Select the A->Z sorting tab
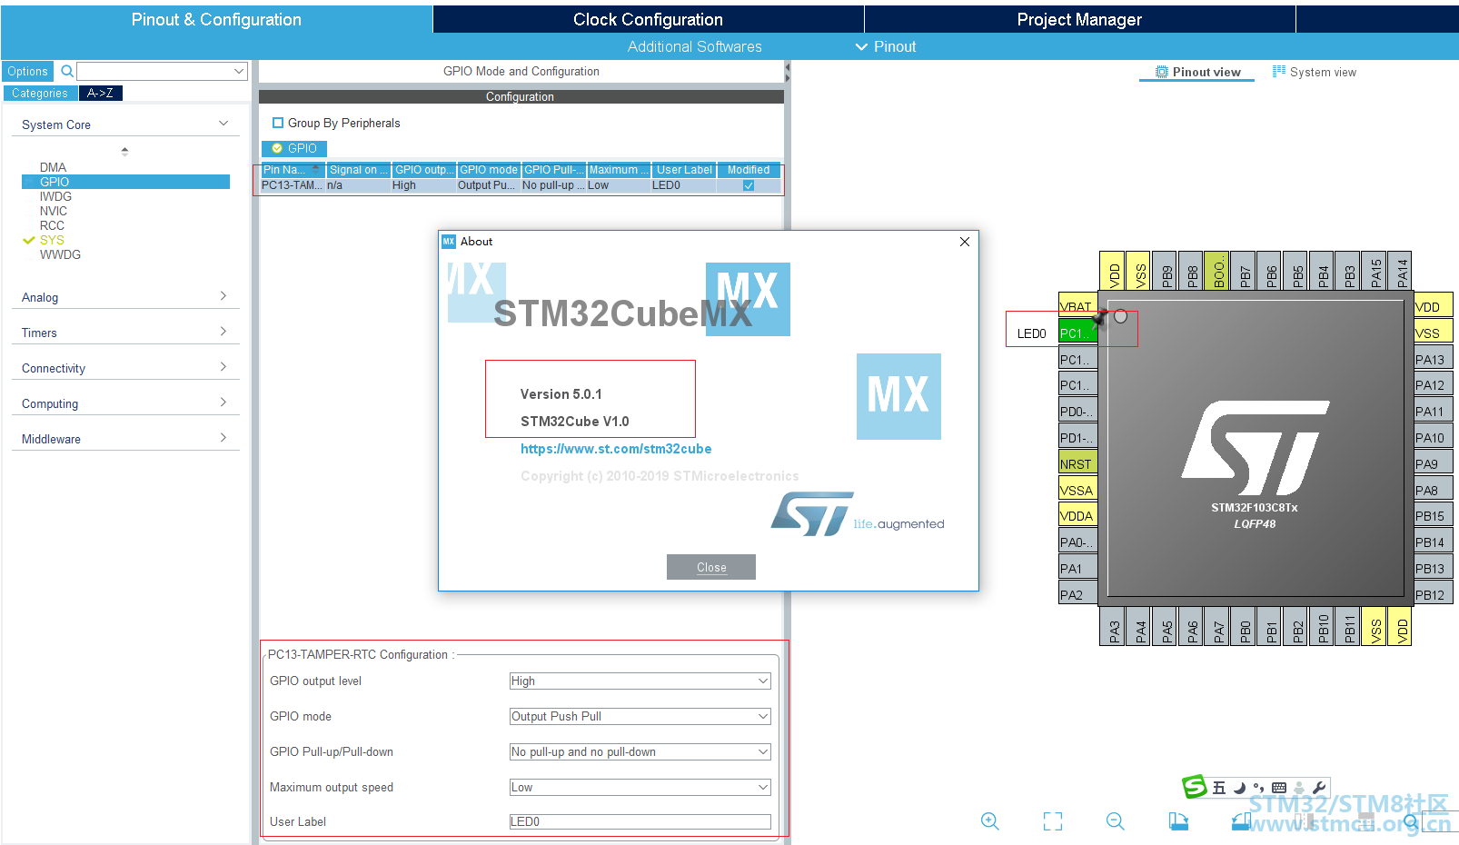 coord(100,93)
